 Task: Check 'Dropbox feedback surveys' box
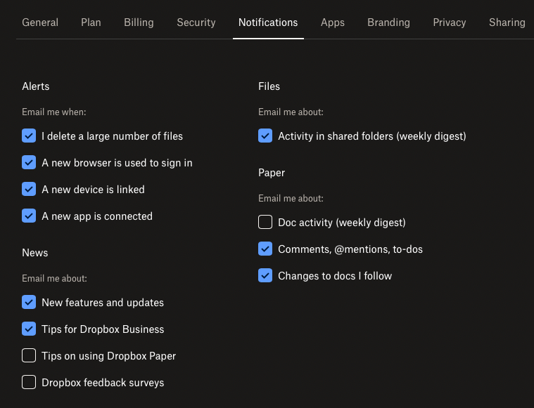tap(29, 383)
